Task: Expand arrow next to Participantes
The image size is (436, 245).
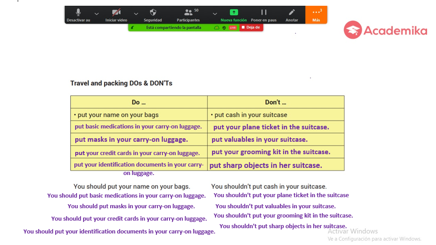Action: (215, 14)
